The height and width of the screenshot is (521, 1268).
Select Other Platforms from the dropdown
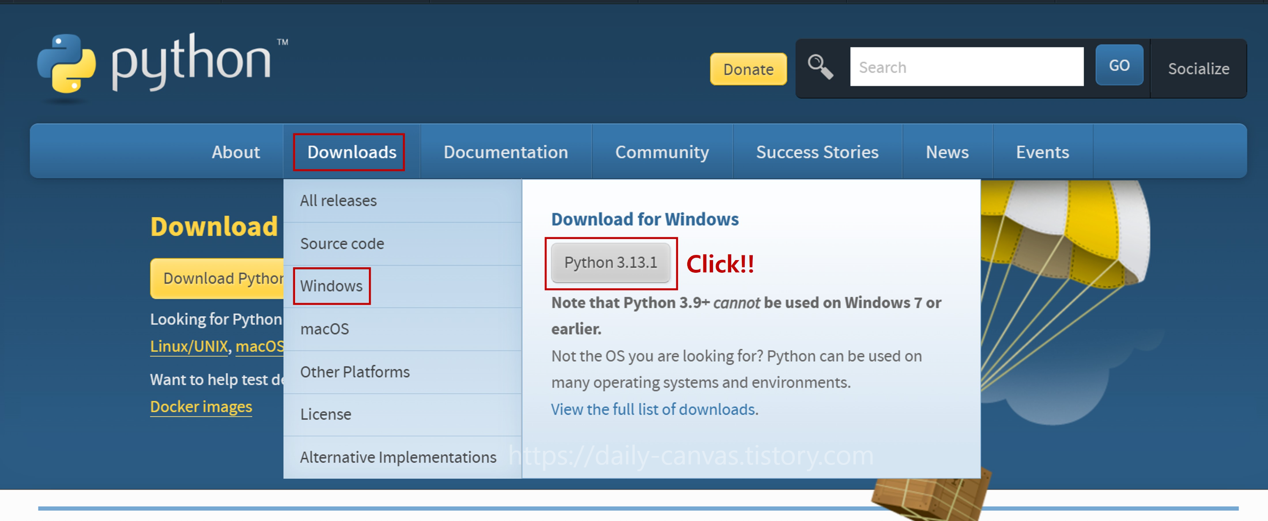click(355, 372)
